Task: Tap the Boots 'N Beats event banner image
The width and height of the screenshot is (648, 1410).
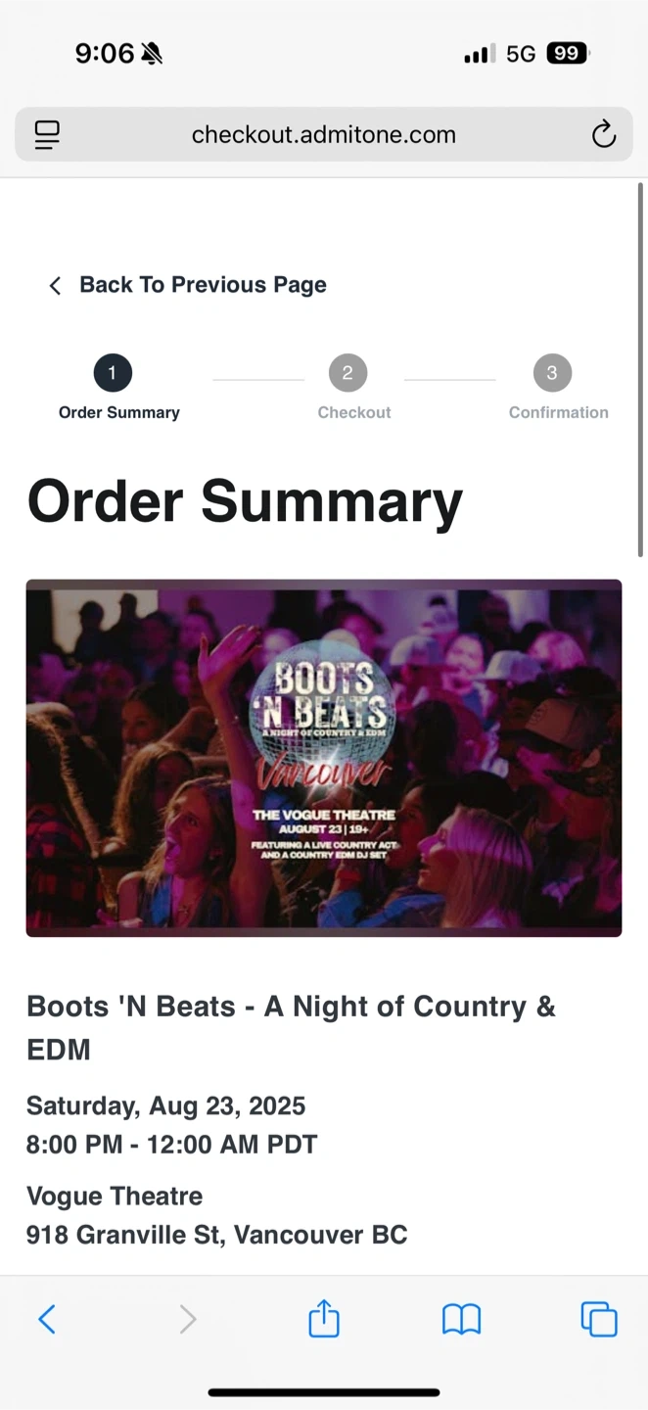Action: 324,758
